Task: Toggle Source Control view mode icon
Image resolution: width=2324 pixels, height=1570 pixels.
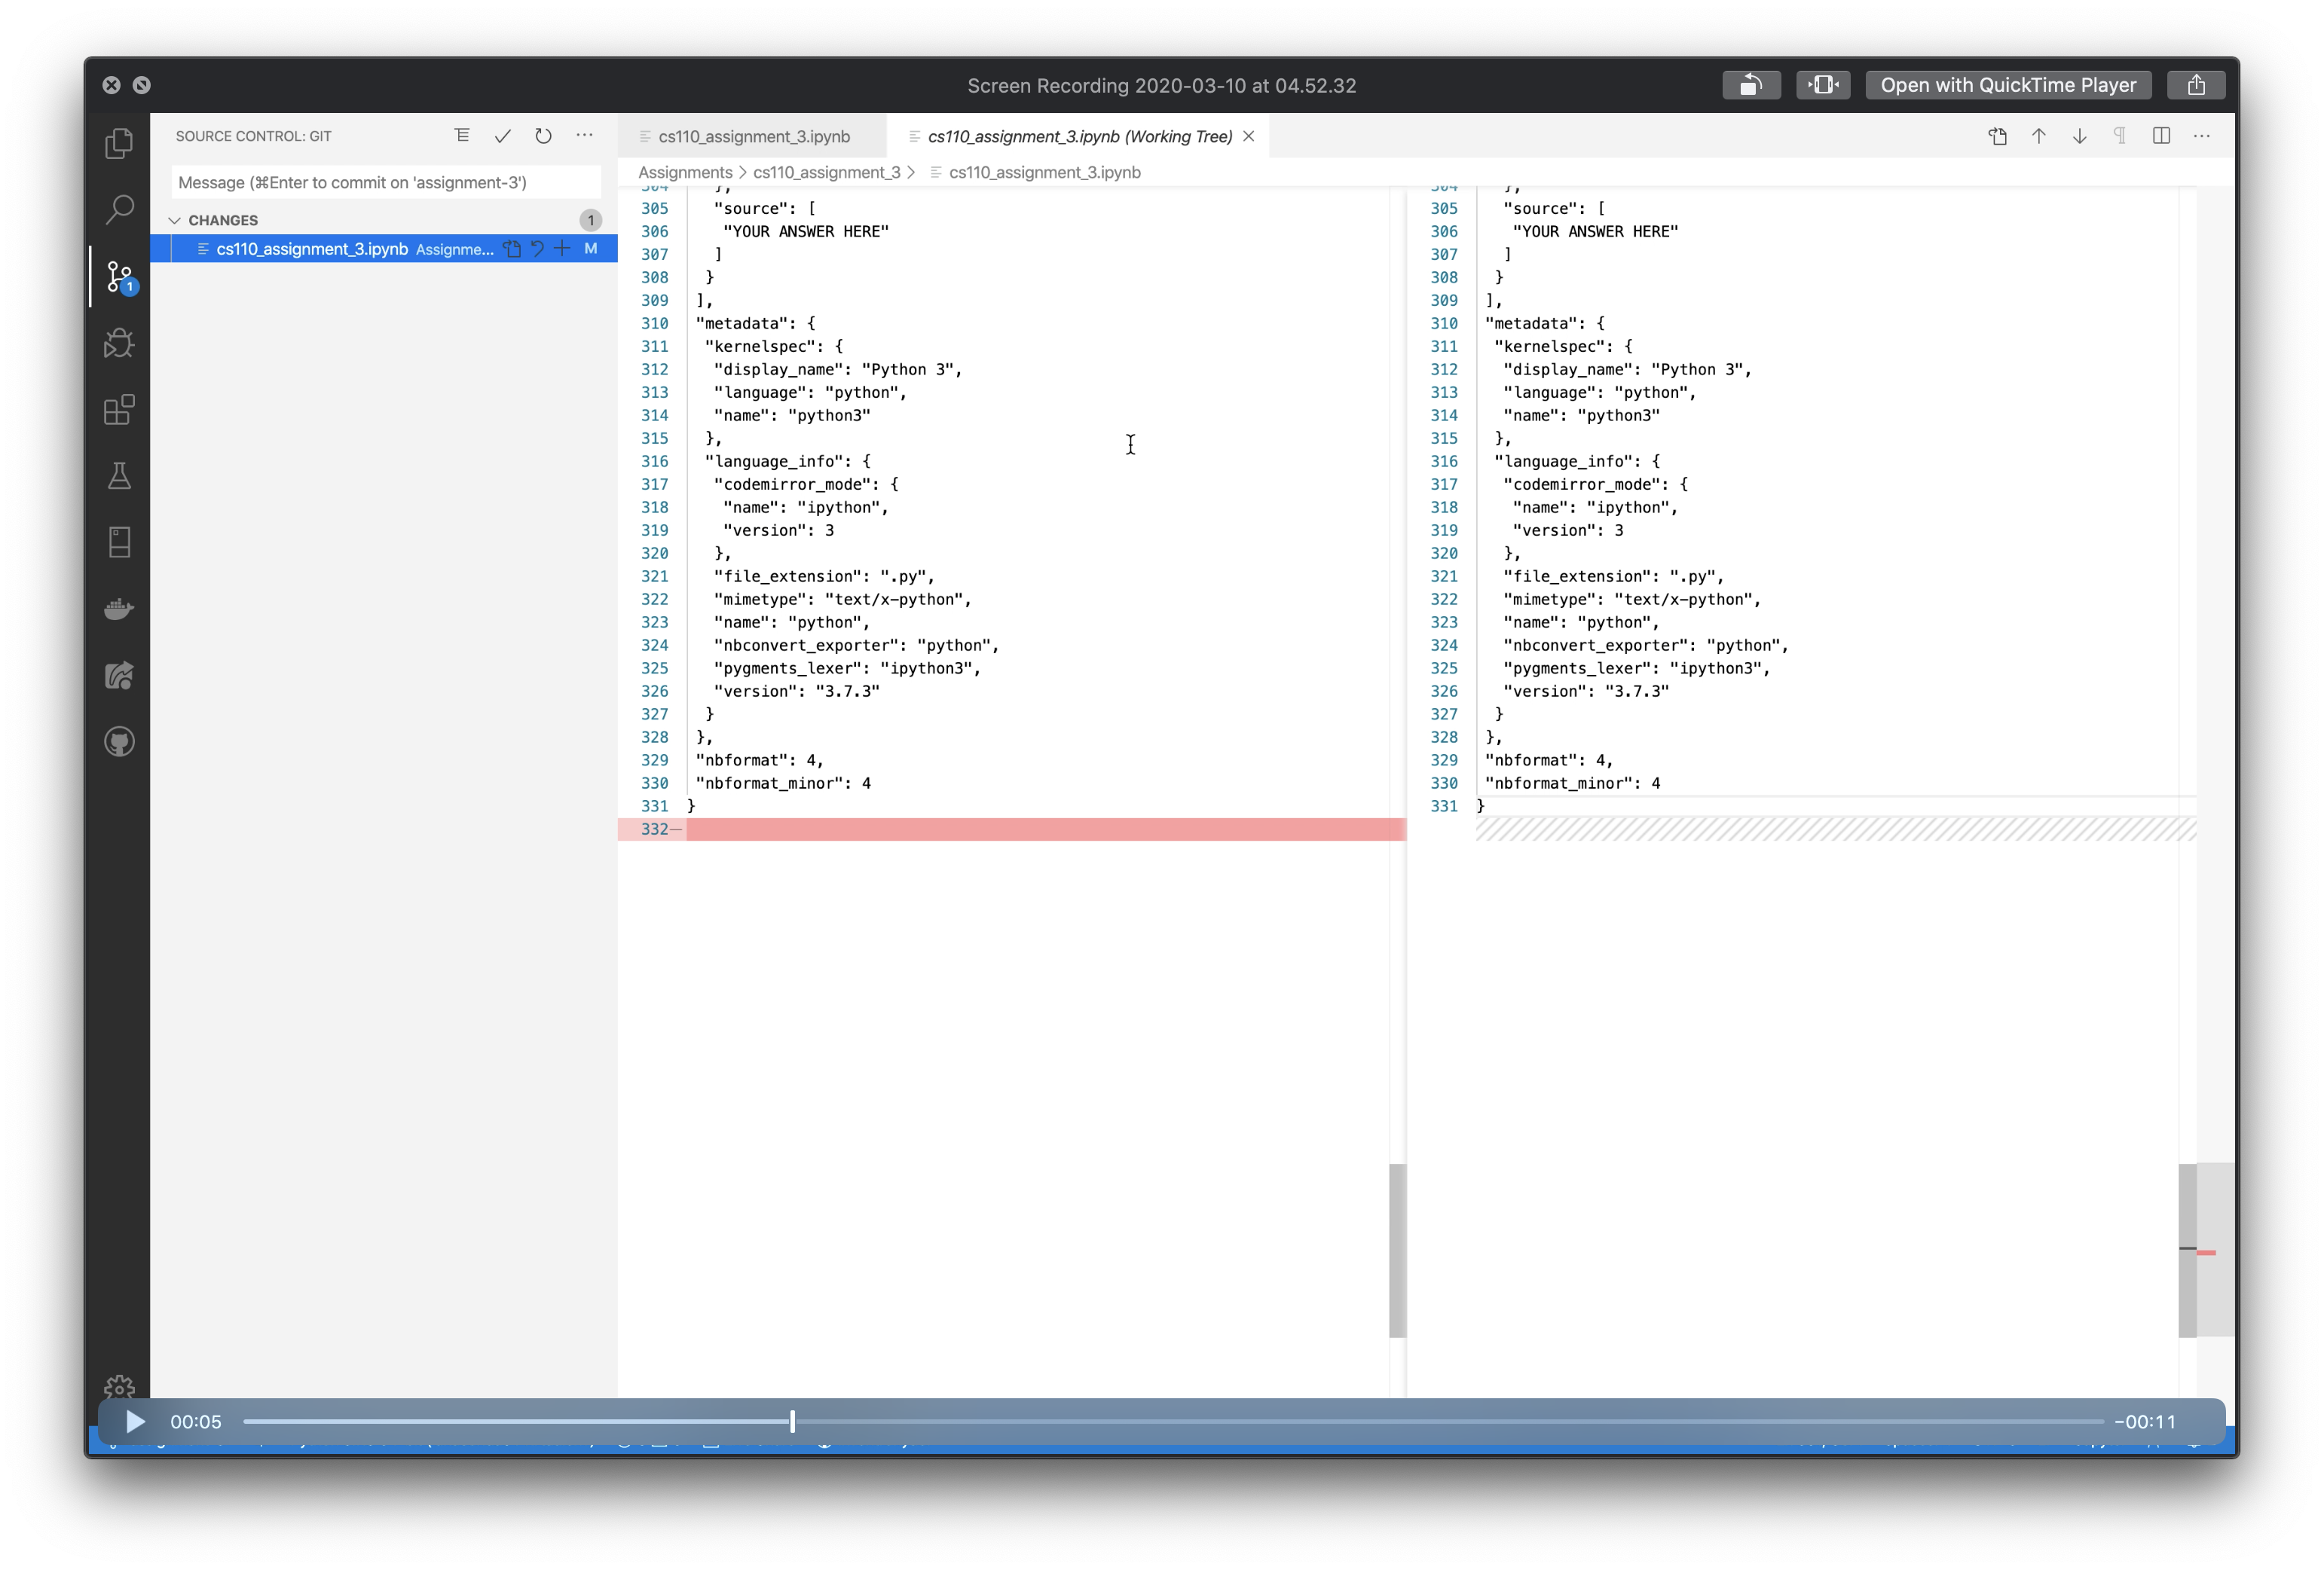Action: (x=461, y=136)
